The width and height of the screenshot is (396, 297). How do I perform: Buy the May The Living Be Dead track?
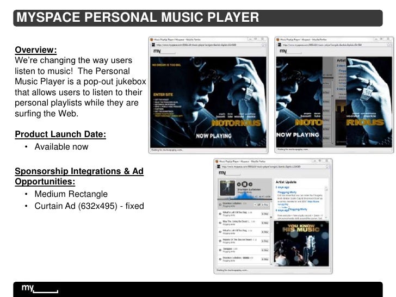point(265,223)
